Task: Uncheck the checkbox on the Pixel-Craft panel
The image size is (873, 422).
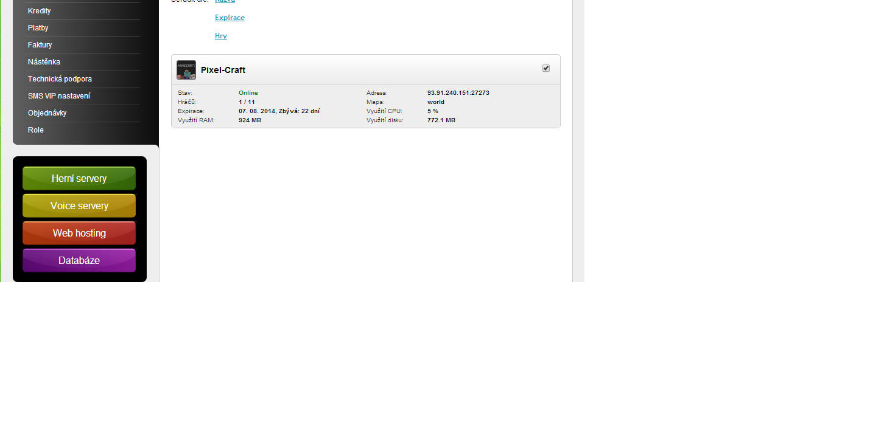Action: click(x=545, y=68)
